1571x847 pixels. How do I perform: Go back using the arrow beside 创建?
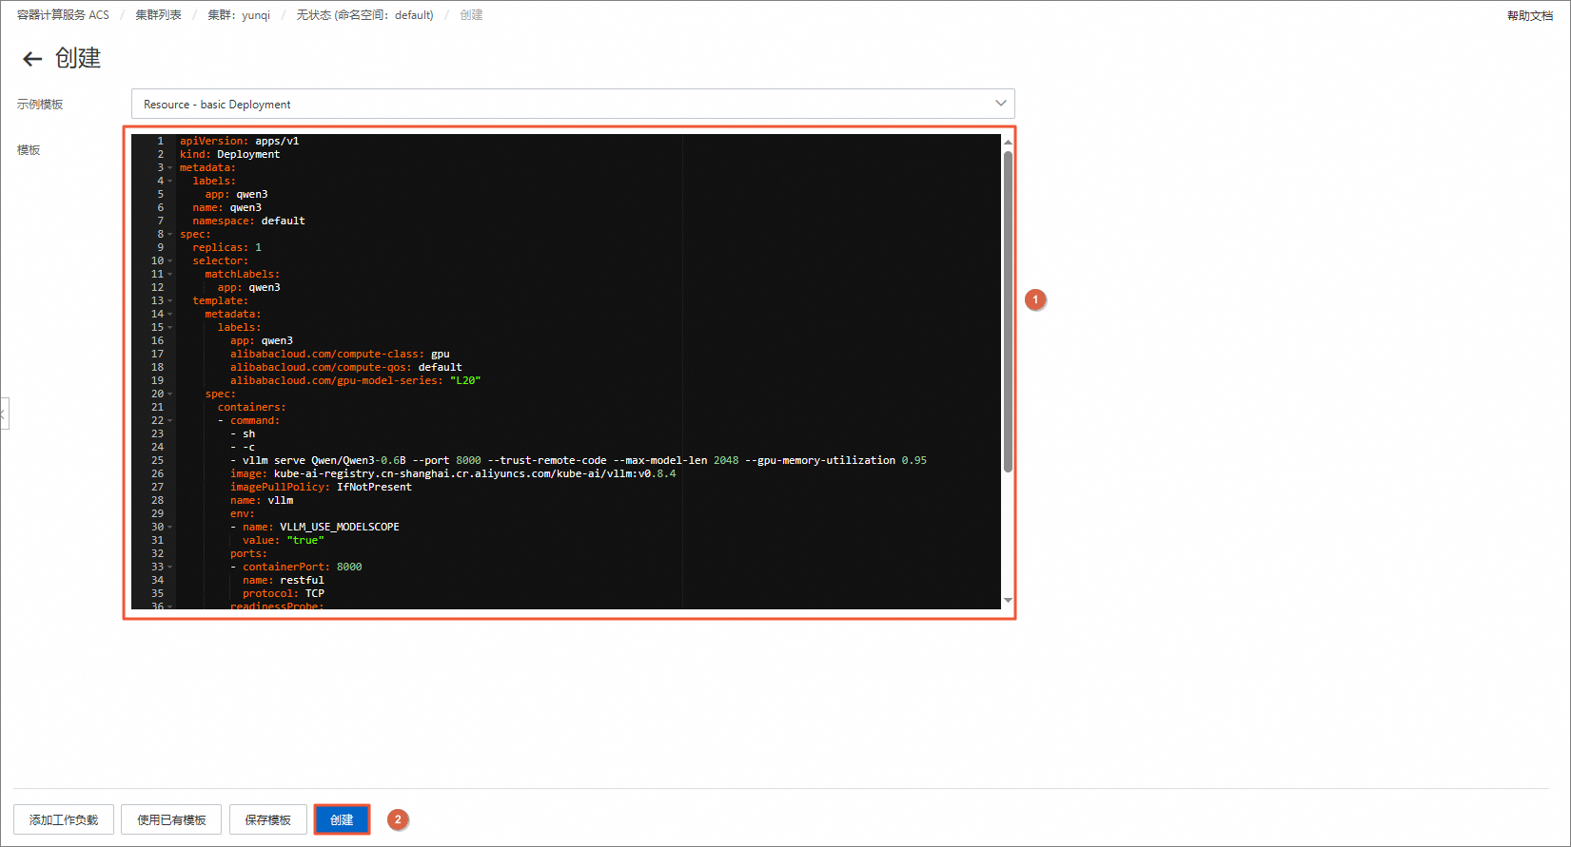coord(32,59)
